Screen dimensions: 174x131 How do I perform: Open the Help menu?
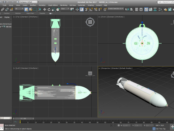point(105,5)
